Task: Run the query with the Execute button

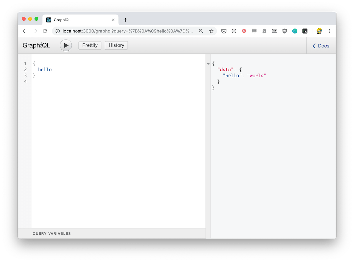Action: (x=66, y=46)
